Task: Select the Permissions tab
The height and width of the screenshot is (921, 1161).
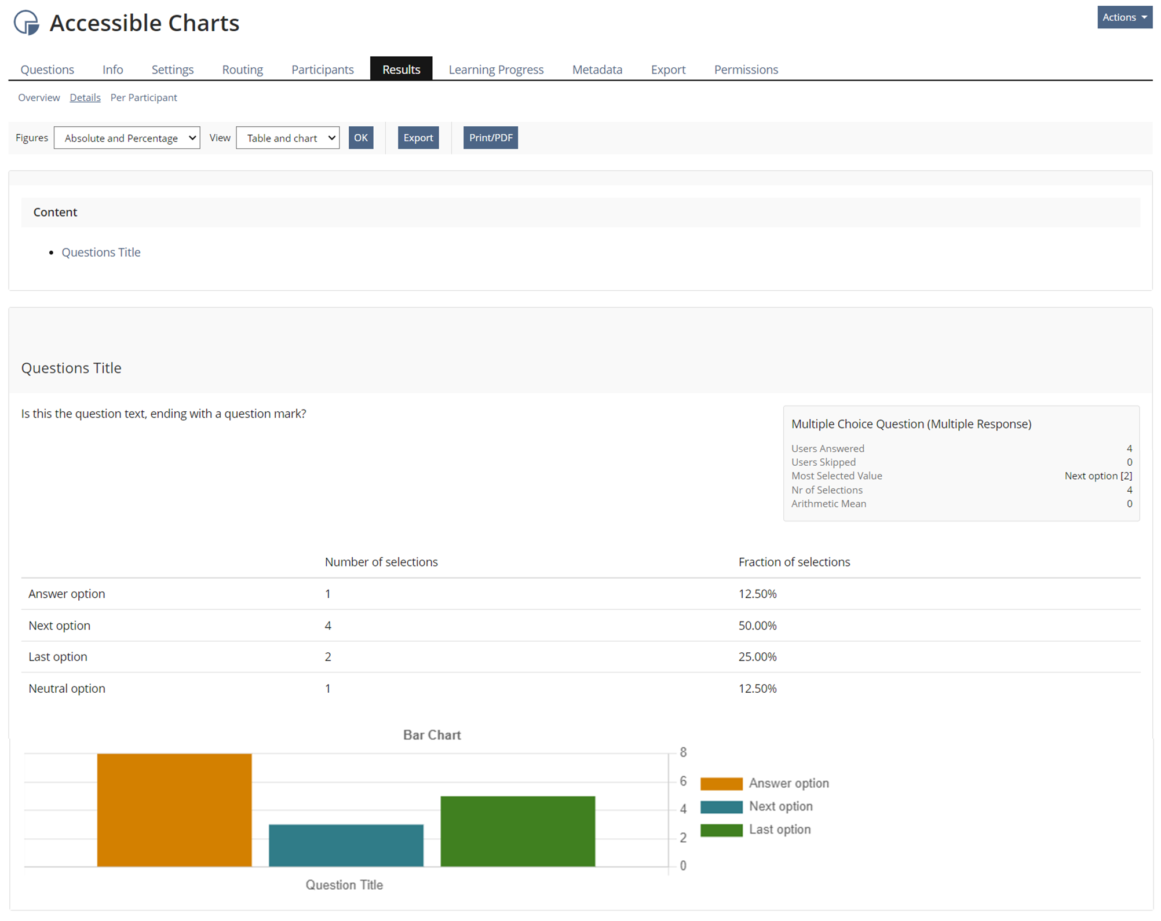Action: (746, 69)
